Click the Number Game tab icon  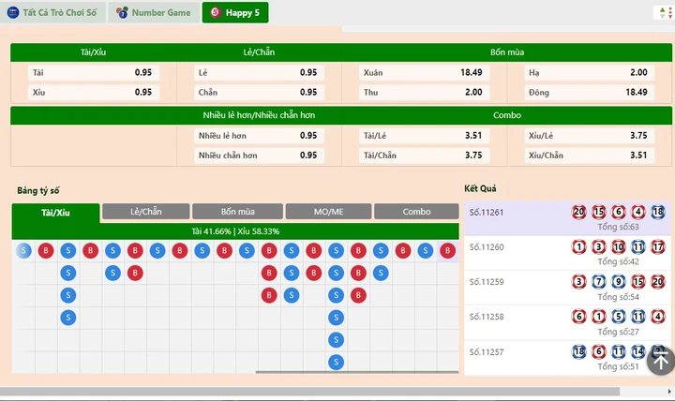tap(122, 12)
